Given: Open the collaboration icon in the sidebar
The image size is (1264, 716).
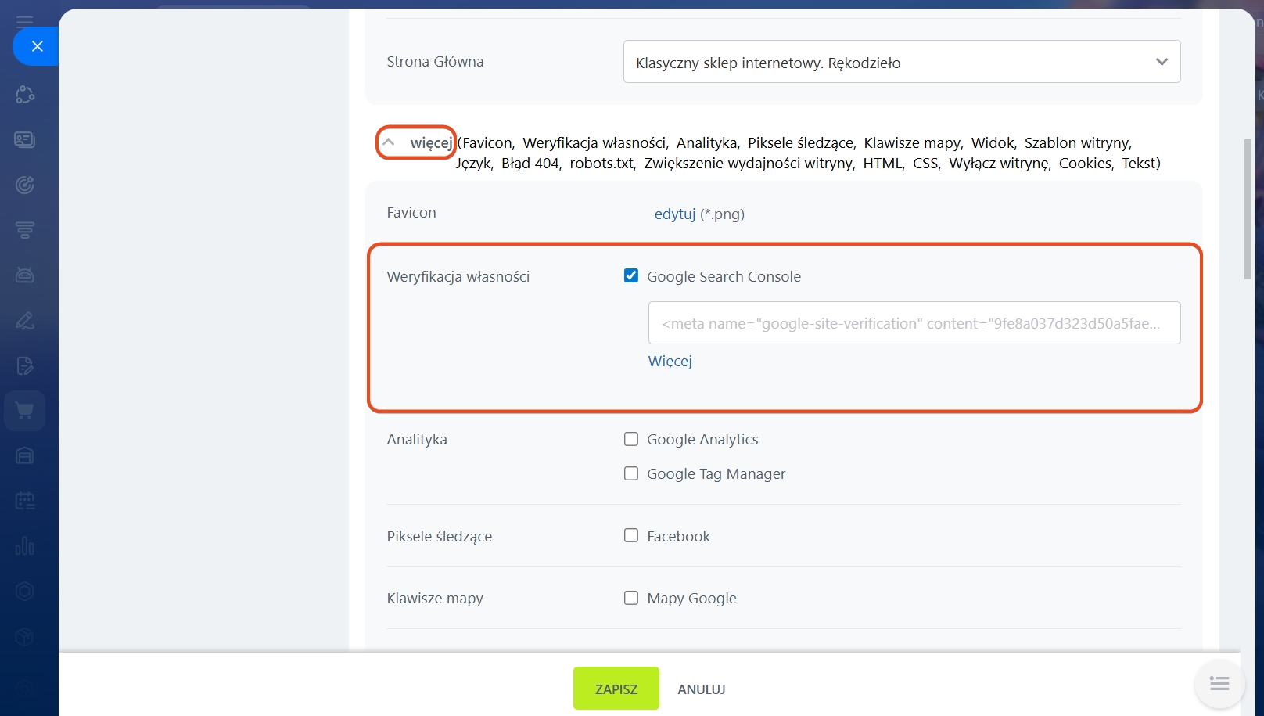Looking at the screenshot, I should tap(25, 95).
